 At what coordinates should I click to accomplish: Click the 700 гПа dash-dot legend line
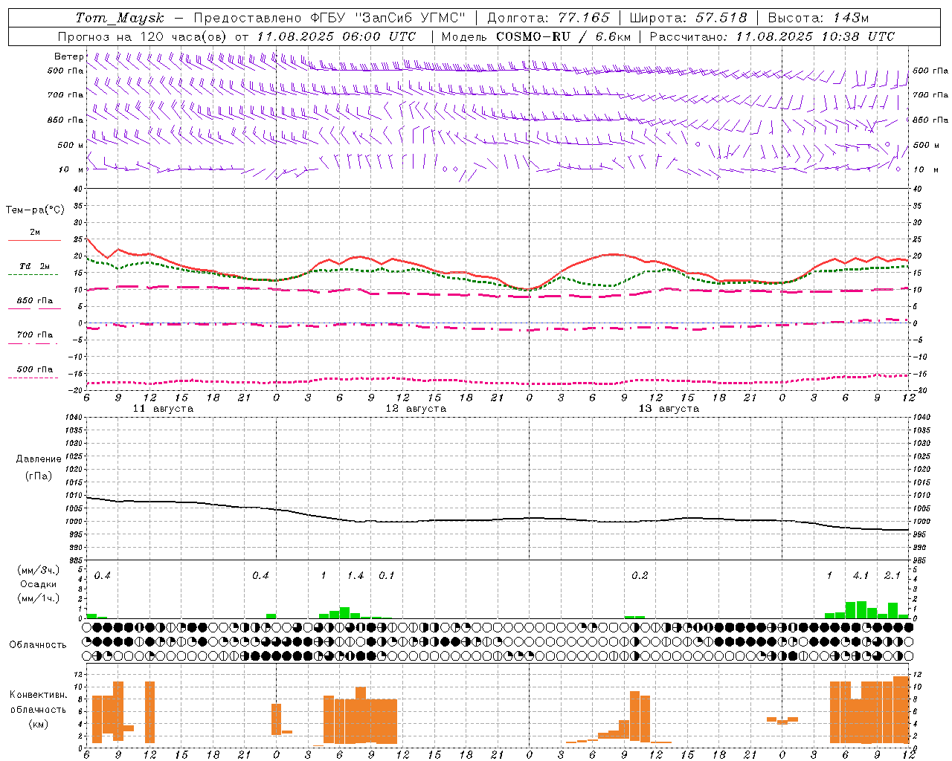coord(33,343)
